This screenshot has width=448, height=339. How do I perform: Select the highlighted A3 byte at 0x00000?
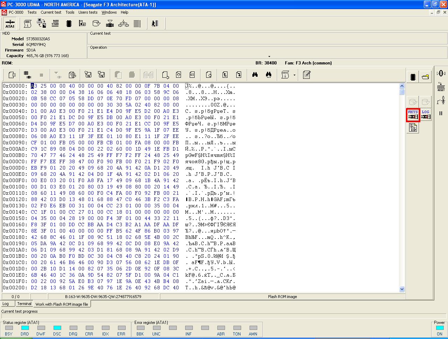pyautogui.click(x=34, y=86)
